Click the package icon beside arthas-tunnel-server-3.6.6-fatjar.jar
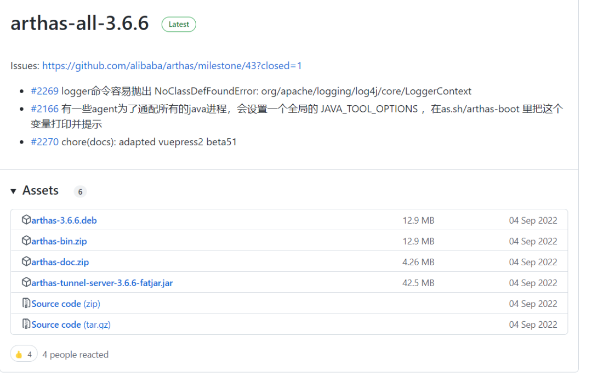The image size is (592, 376). tap(26, 282)
